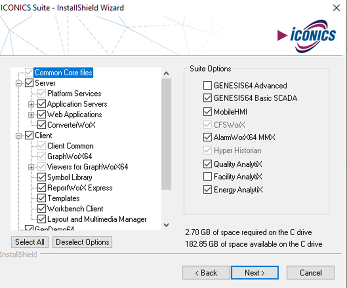Disable the Quality AnalytiX option
347x288 pixels.
207,164
